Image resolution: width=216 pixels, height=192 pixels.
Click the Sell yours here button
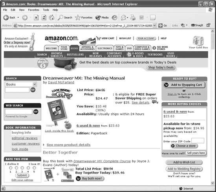click(196, 153)
